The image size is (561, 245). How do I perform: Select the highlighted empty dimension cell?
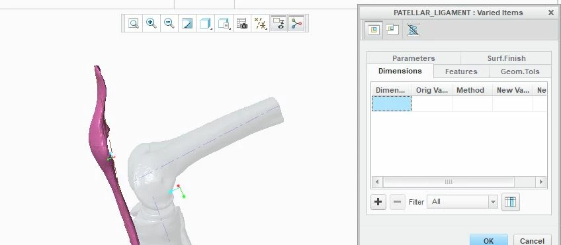coord(392,103)
